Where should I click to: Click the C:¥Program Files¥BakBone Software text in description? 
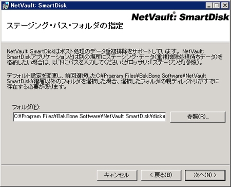point(128,76)
